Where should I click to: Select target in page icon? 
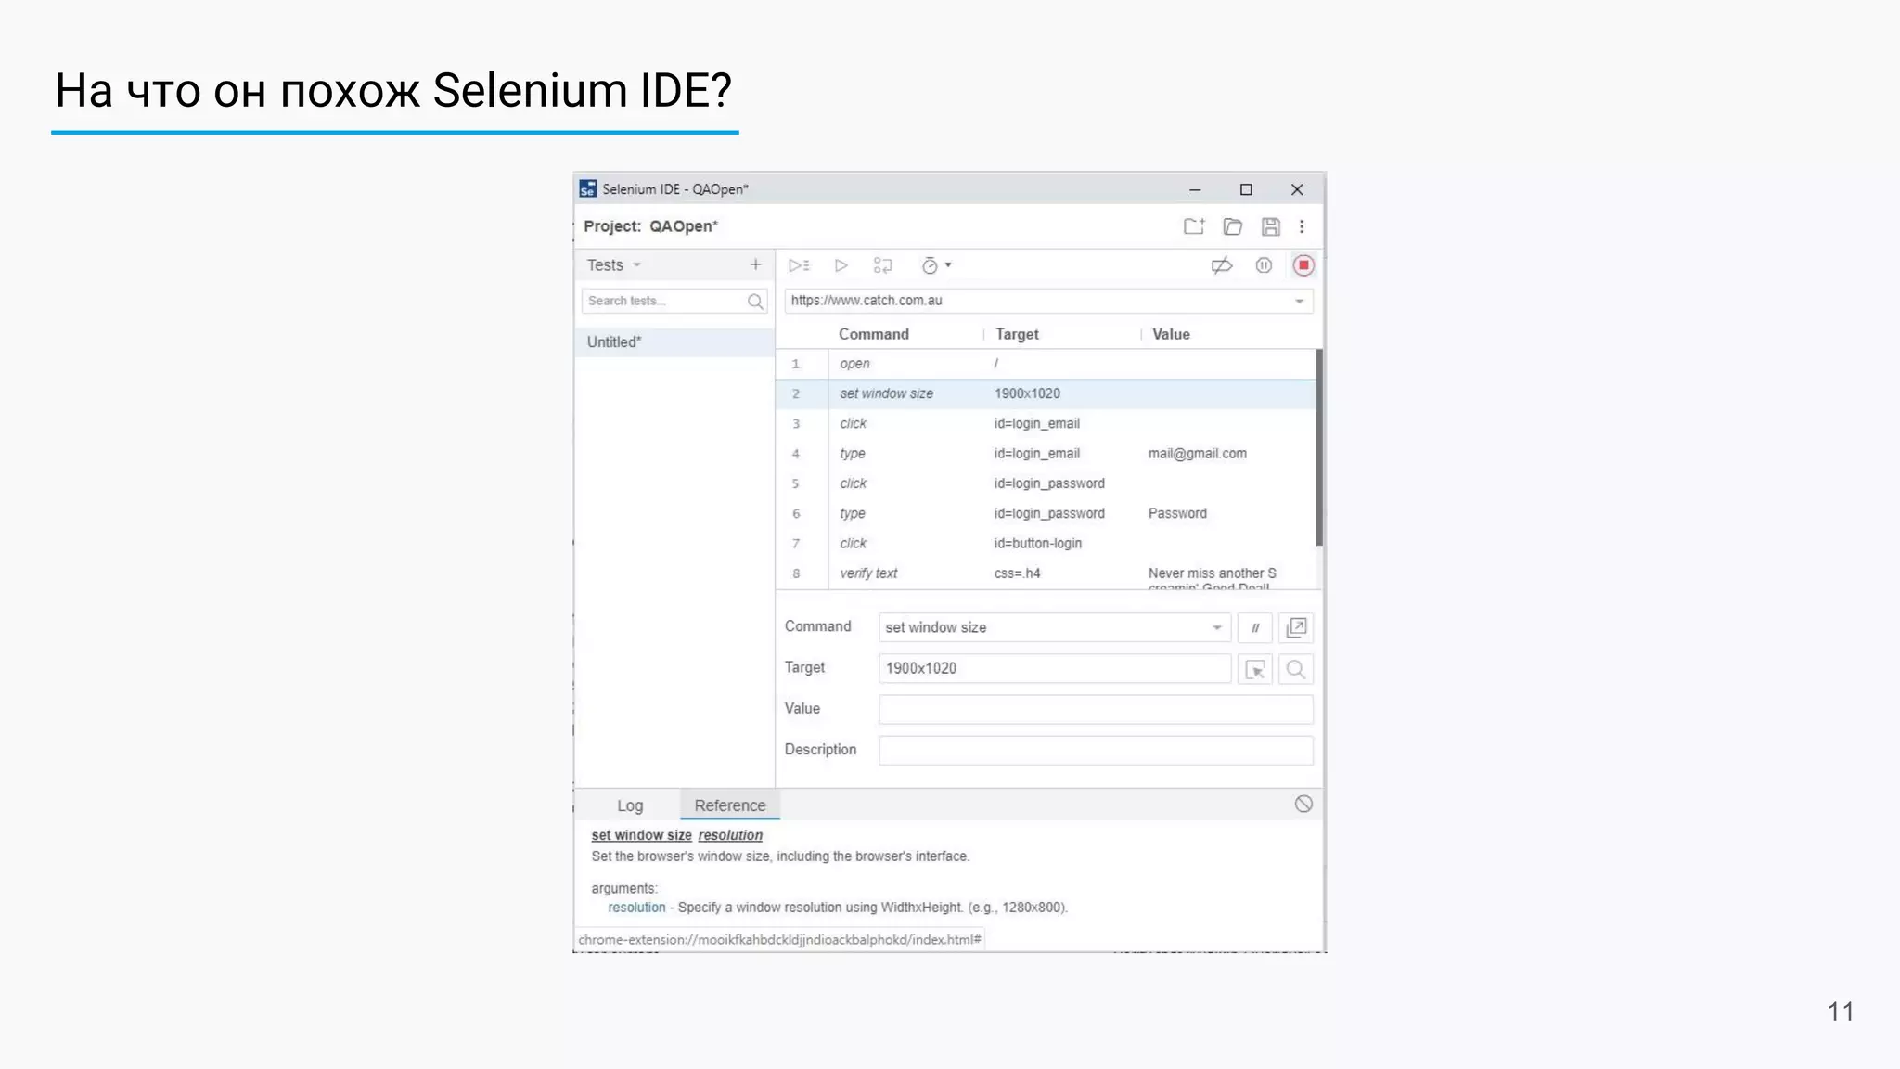[x=1255, y=669]
